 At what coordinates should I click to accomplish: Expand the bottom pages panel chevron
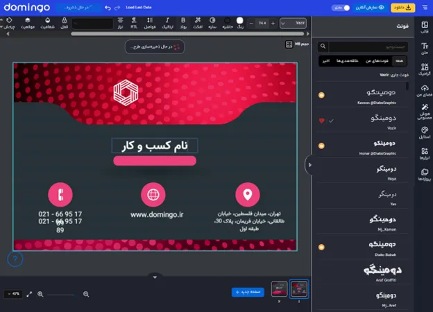coord(155,276)
